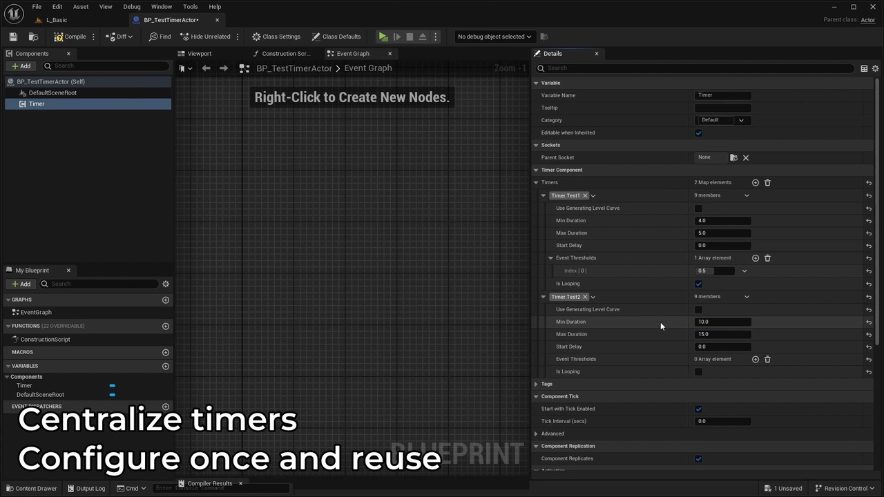Open Details panel settings gear
Viewport: 884px width, 497px height.
coord(875,68)
